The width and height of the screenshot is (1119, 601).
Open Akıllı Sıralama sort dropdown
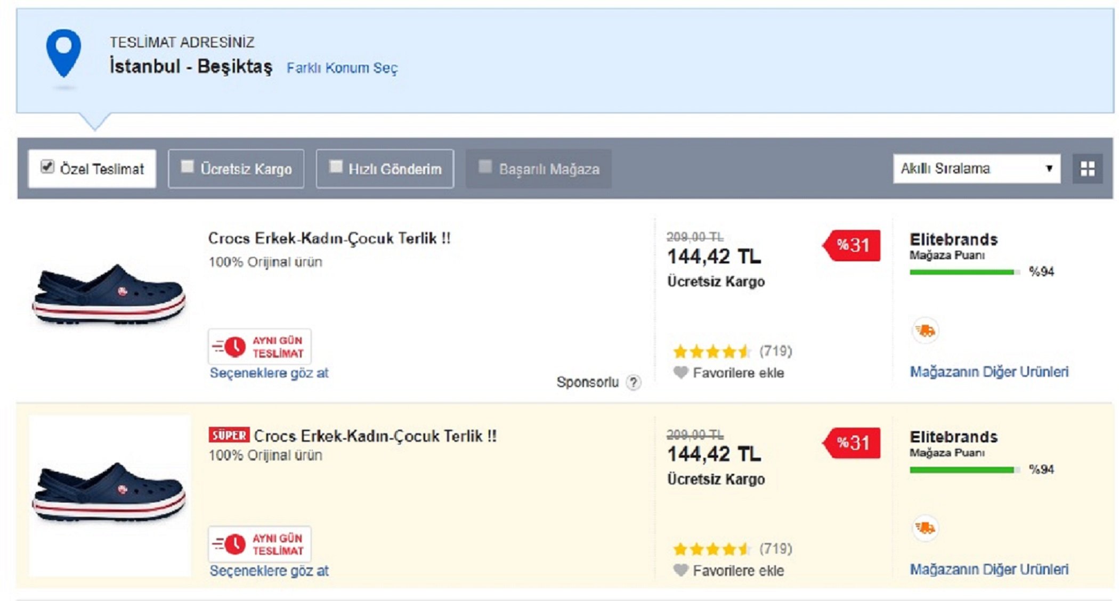pyautogui.click(x=977, y=169)
